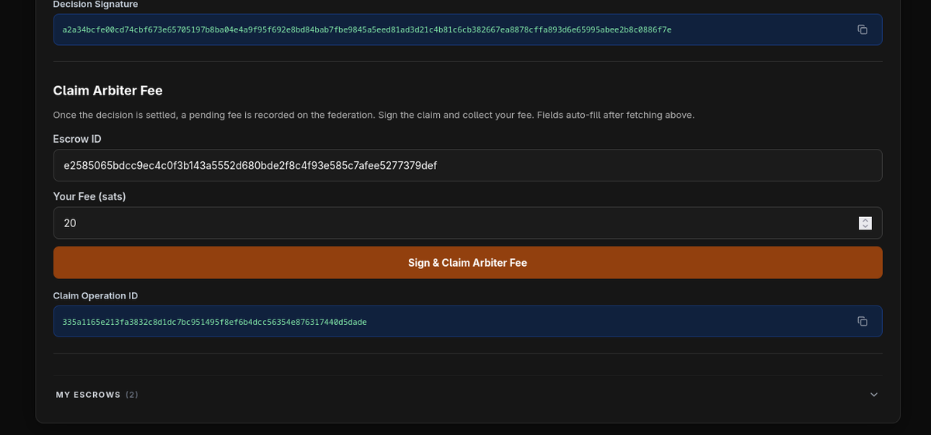The width and height of the screenshot is (931, 435).
Task: Focus the Your Fee (sats) field
Action: (468, 223)
